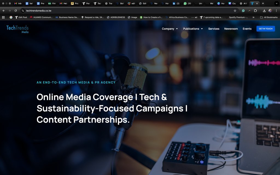Switch to the Bolt tab
Screen dimensions: 280x175
pos(120,3)
